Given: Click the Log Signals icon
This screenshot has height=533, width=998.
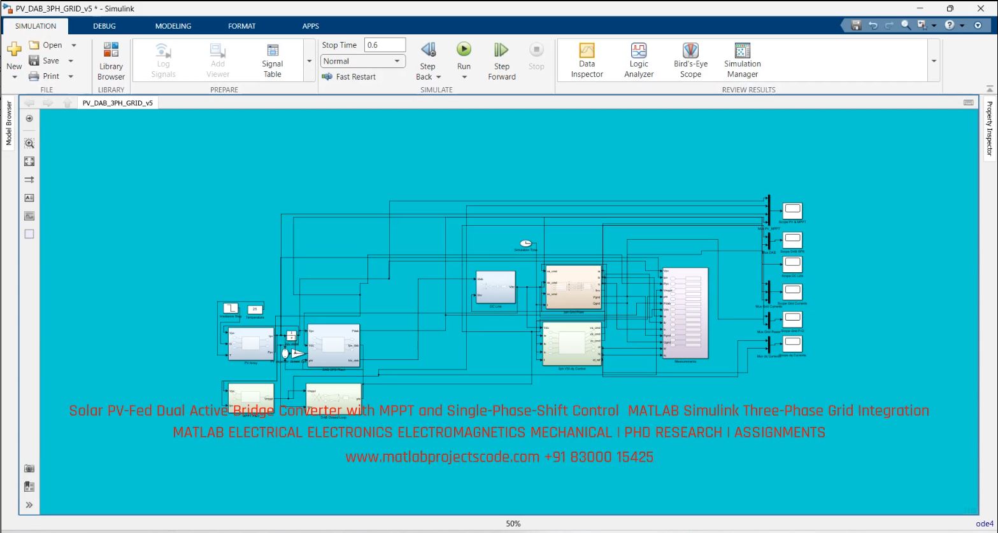Looking at the screenshot, I should point(163,51).
